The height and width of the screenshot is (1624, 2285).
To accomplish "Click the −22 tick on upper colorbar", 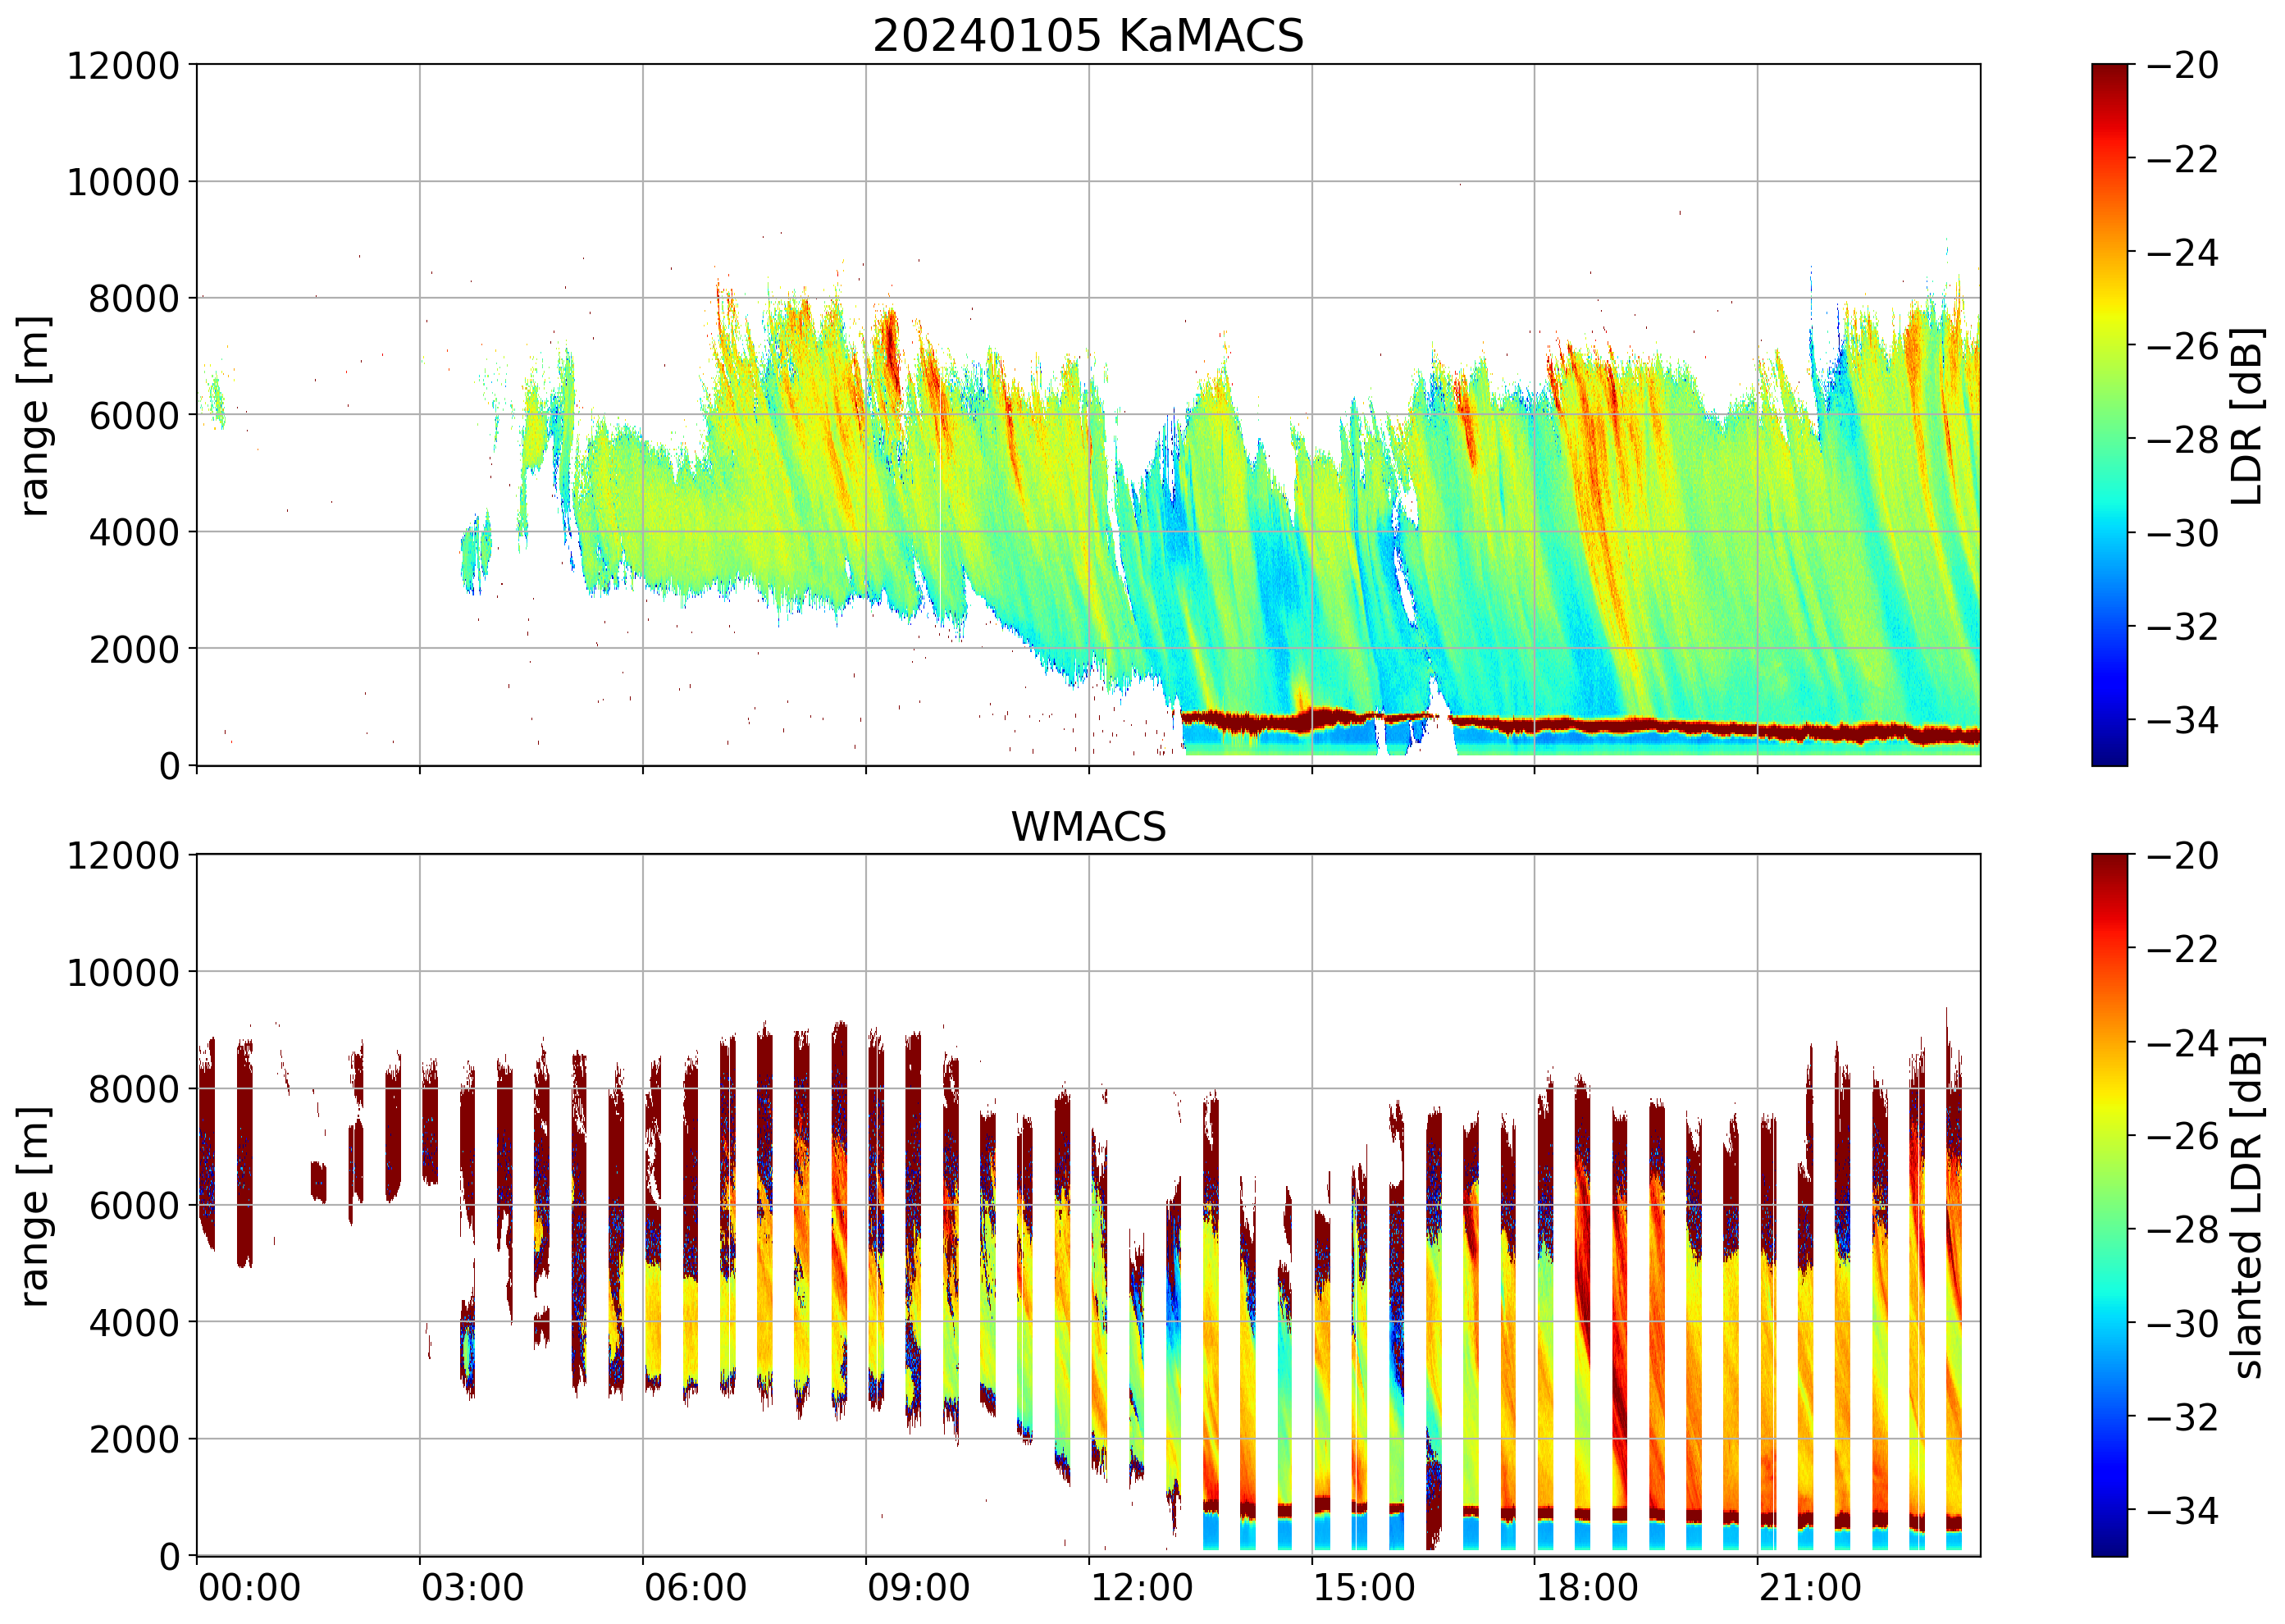I will (x=2182, y=159).
